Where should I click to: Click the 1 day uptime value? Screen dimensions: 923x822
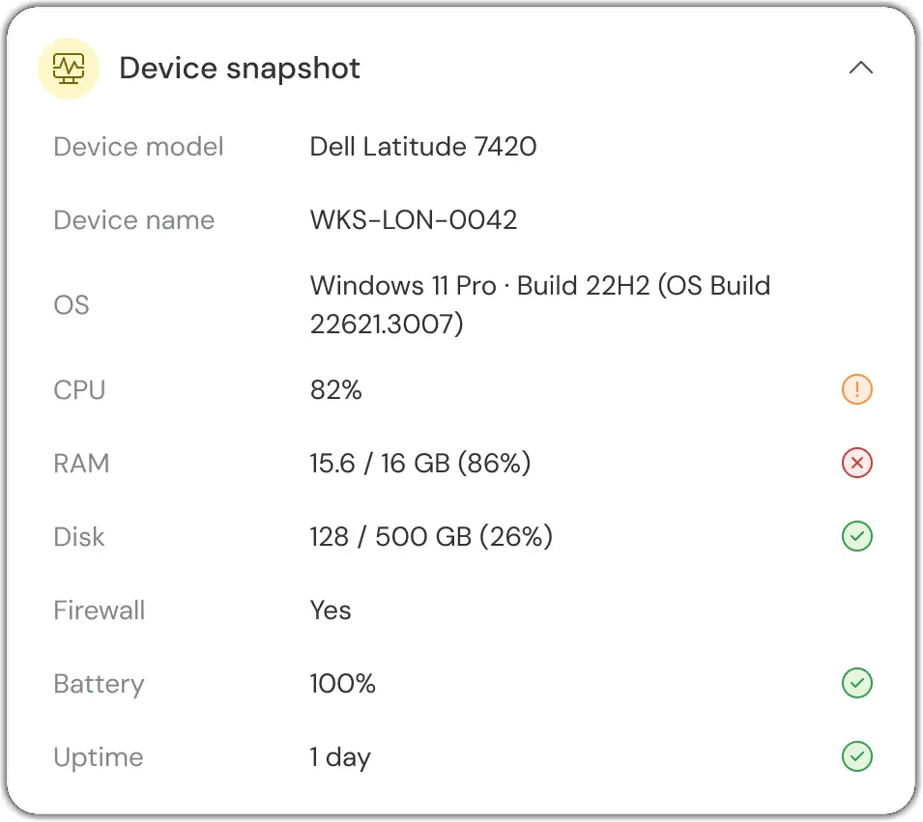[x=340, y=757]
